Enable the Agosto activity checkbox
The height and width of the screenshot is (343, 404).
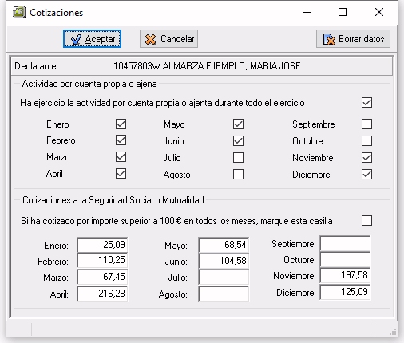pyautogui.click(x=238, y=175)
